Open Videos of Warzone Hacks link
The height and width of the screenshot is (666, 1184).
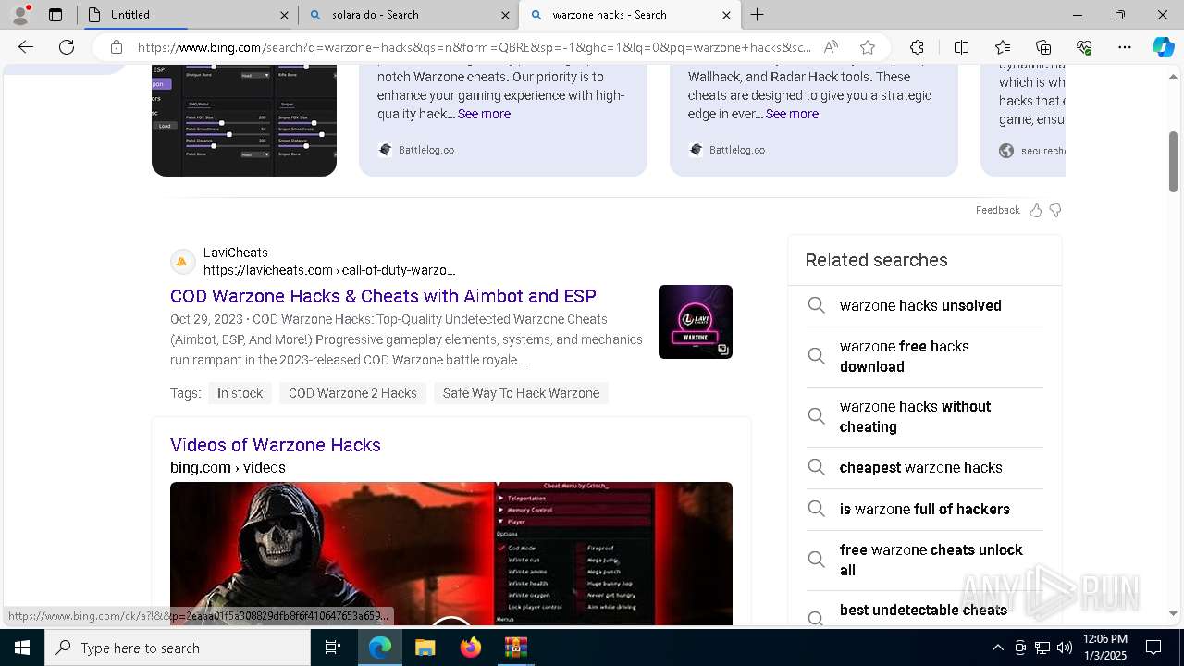pyautogui.click(x=276, y=445)
